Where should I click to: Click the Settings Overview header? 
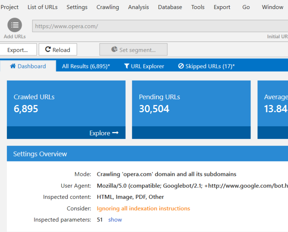coord(147,154)
